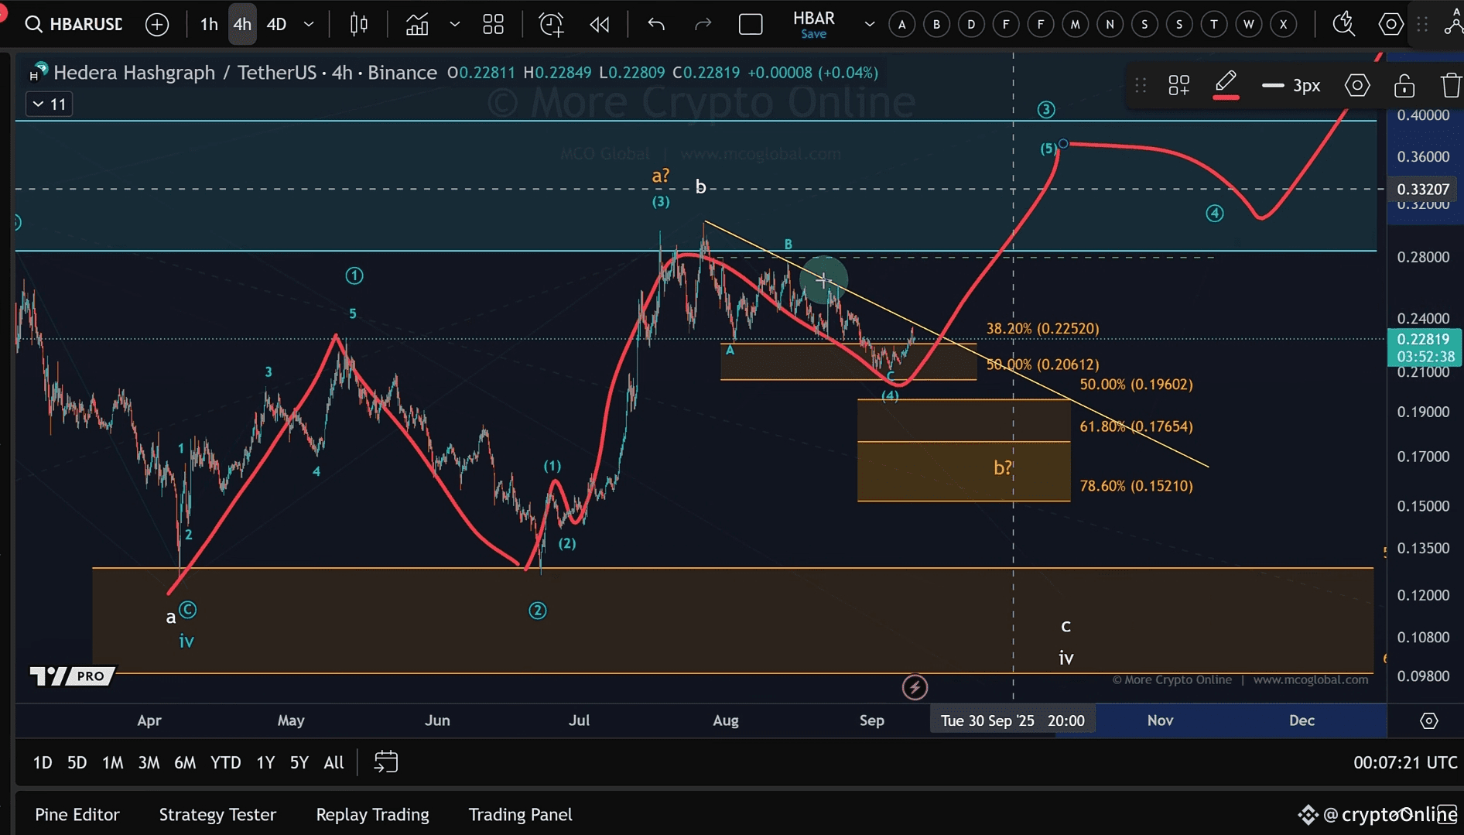Click the circled A shortcut button
This screenshot has height=835, width=1464.
[902, 24]
